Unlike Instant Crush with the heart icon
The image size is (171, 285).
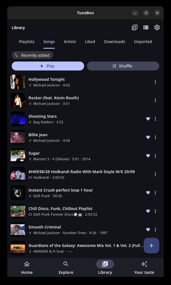[x=148, y=193]
